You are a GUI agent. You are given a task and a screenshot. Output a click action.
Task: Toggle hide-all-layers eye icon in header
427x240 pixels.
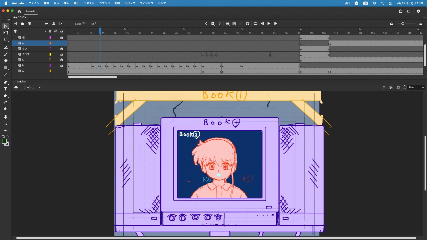(56, 31)
